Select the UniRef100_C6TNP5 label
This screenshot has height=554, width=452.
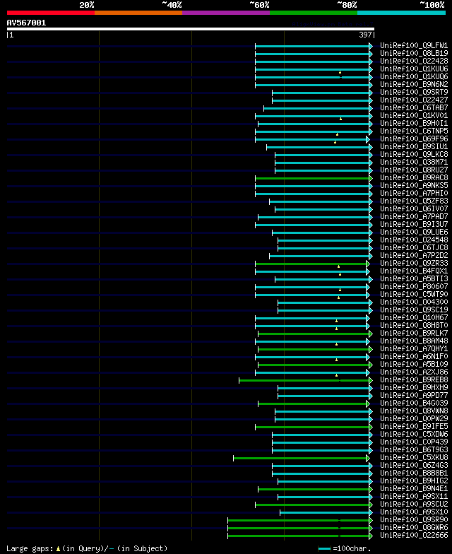click(414, 131)
